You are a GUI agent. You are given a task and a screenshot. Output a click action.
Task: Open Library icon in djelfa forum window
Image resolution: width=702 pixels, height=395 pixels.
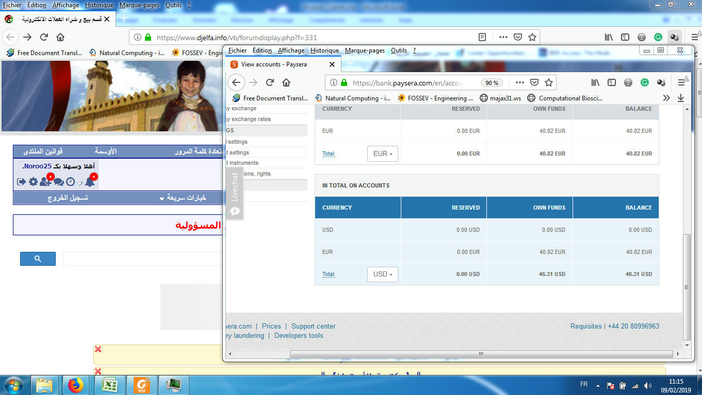(x=609, y=37)
